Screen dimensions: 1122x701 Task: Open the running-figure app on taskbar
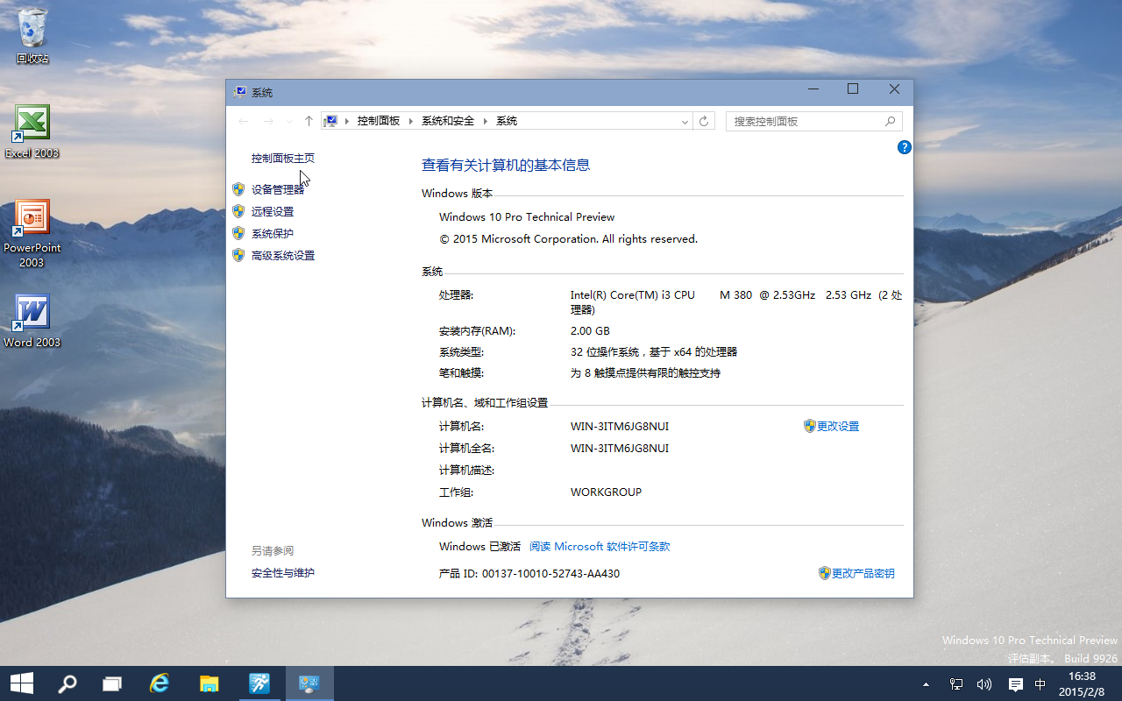coord(259,683)
